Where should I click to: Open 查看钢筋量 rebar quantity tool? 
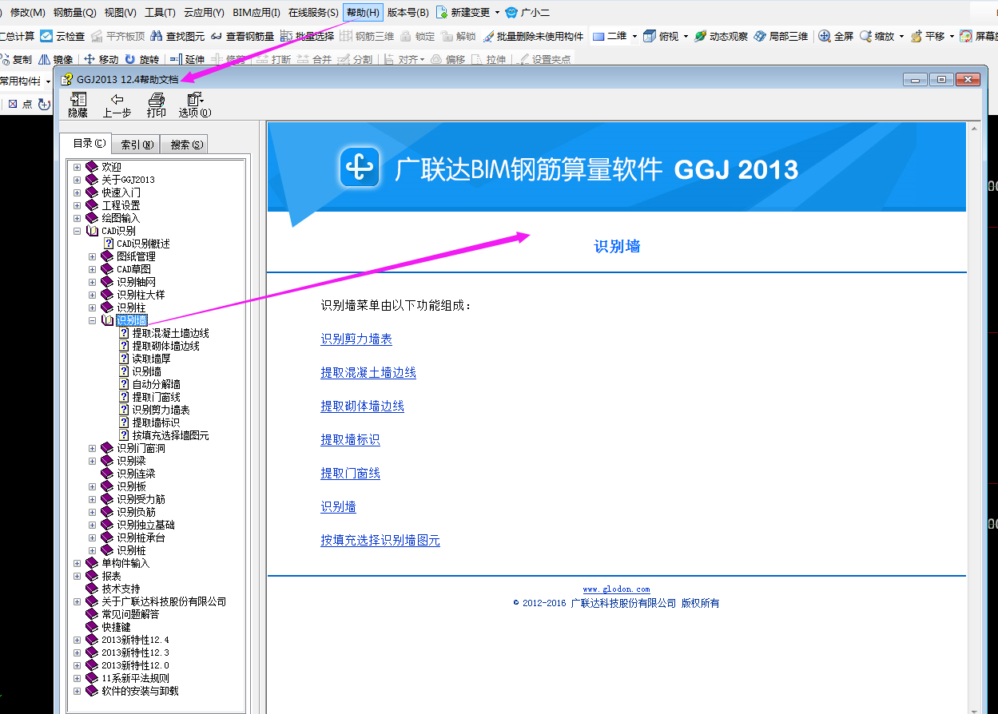click(x=243, y=36)
